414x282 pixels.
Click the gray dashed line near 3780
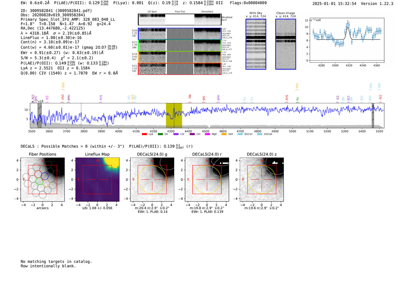(x=81, y=115)
